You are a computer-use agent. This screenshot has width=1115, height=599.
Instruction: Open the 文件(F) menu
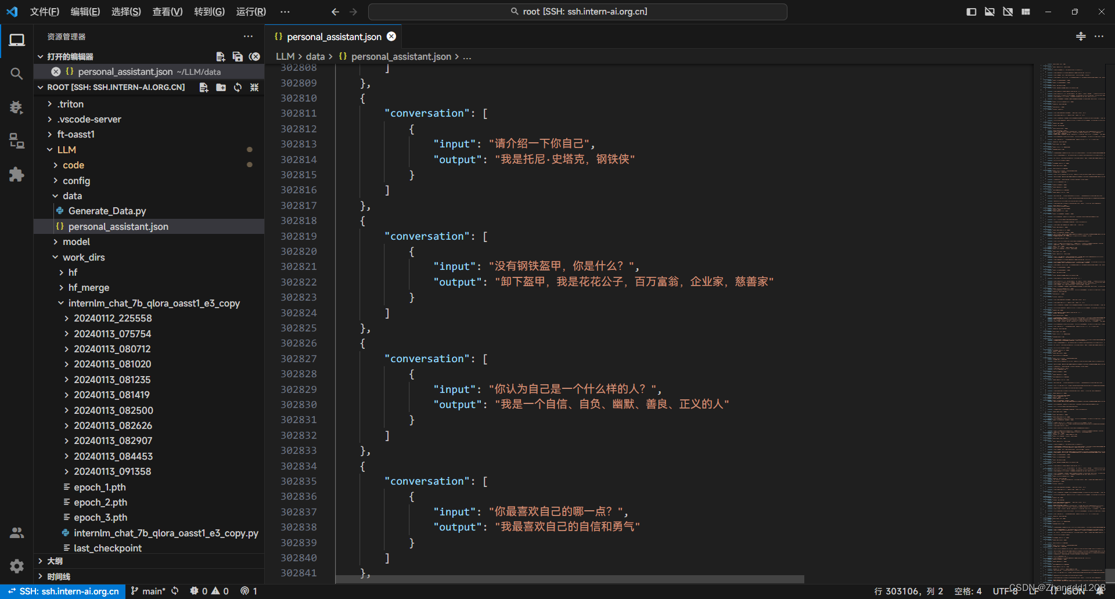[x=45, y=12]
